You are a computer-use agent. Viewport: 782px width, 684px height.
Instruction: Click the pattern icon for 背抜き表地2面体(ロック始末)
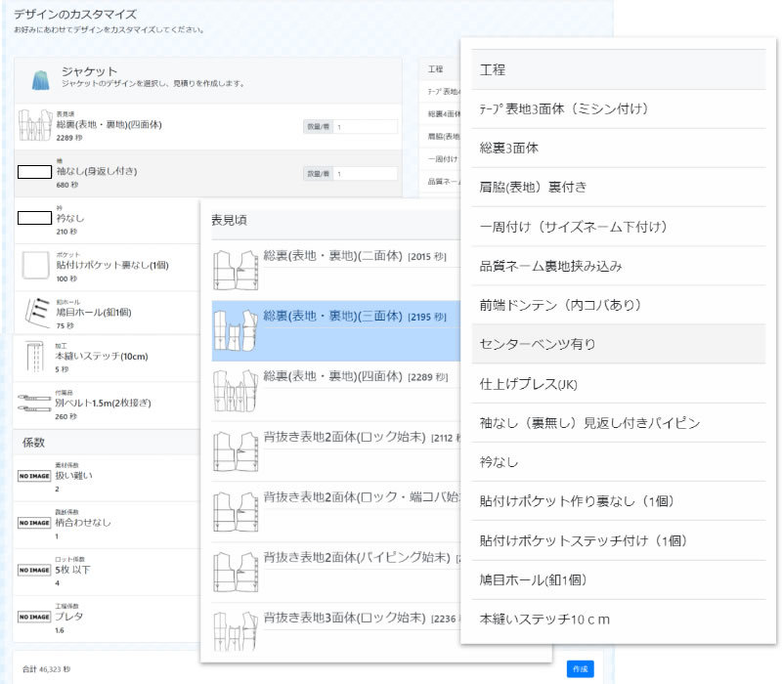(235, 450)
